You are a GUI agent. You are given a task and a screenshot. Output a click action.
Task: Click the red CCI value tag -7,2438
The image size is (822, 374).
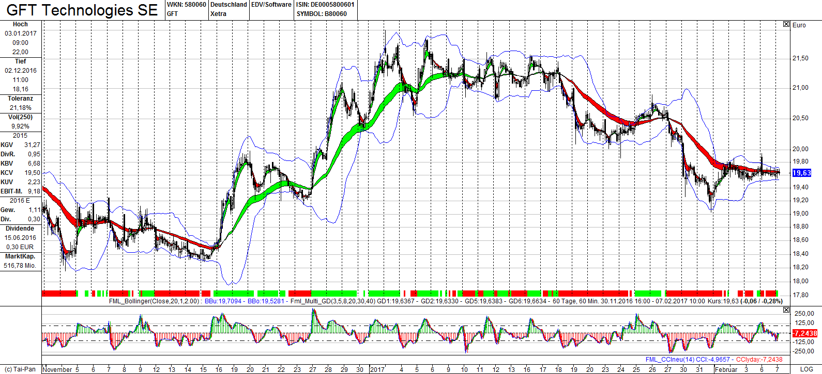[805, 333]
